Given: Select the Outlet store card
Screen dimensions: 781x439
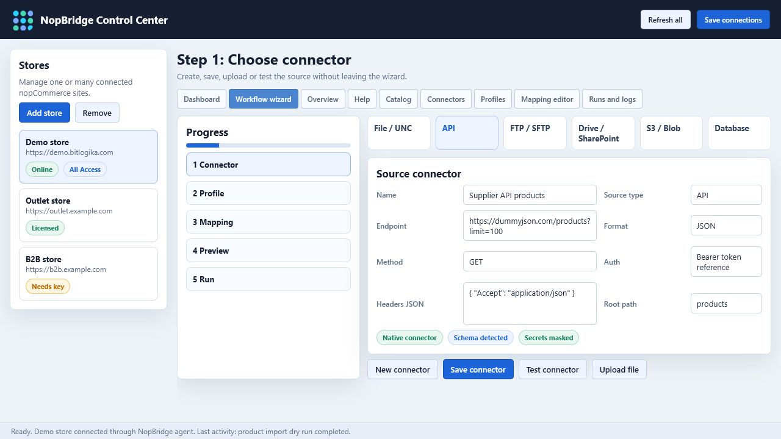Looking at the screenshot, I should tap(88, 215).
